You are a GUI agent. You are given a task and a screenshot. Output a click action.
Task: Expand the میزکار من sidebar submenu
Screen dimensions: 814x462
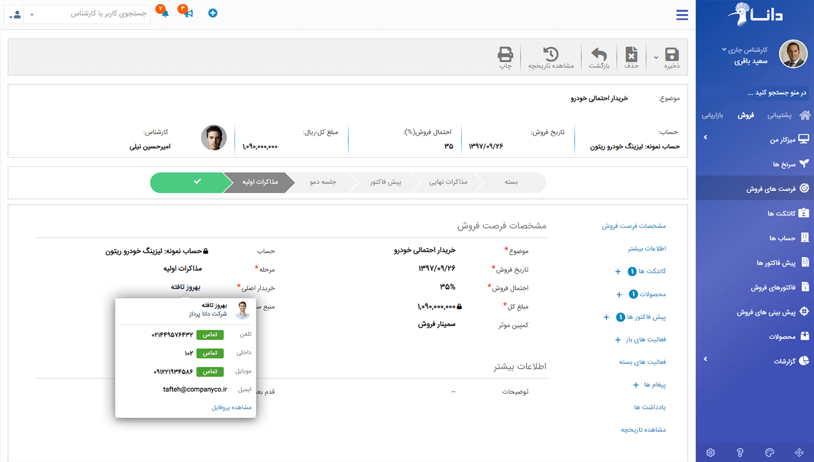[x=705, y=138]
